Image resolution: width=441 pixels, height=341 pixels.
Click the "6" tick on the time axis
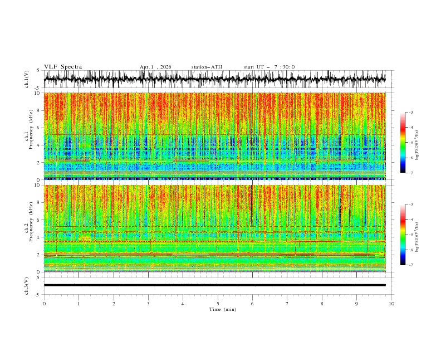[x=252, y=304]
